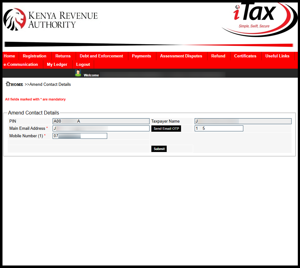Open the Certificates menu
Viewport: 300px width, 268px height.
point(245,56)
